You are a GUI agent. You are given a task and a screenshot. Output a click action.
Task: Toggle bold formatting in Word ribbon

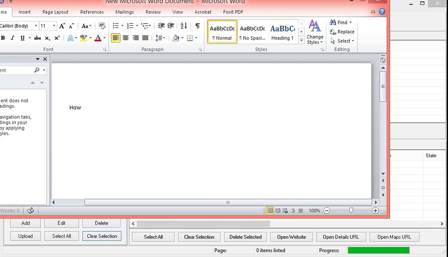tap(3, 38)
